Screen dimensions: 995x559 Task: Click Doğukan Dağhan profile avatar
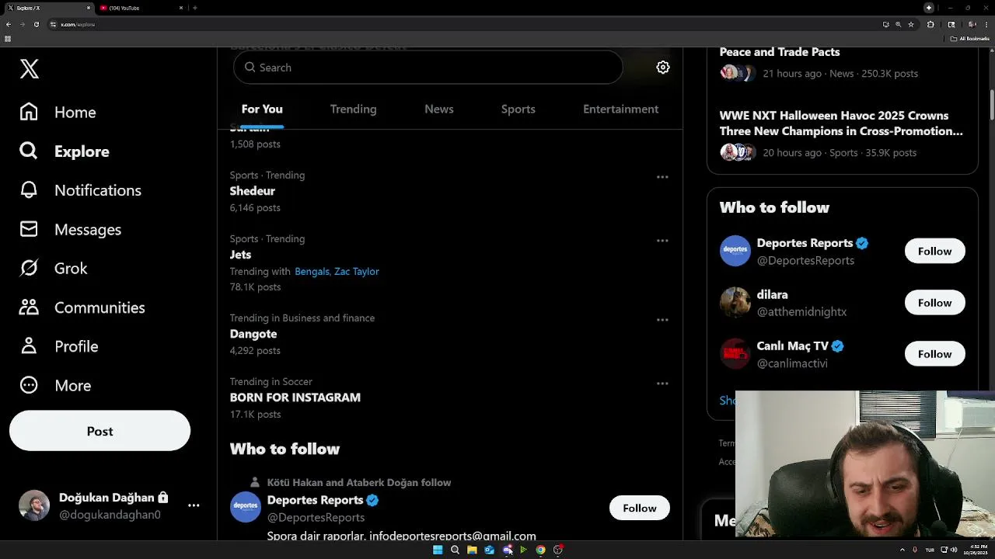click(34, 505)
